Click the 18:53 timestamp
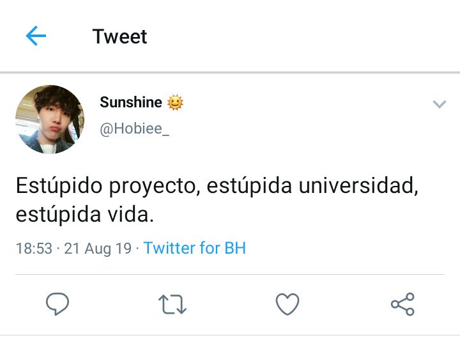 (34, 248)
